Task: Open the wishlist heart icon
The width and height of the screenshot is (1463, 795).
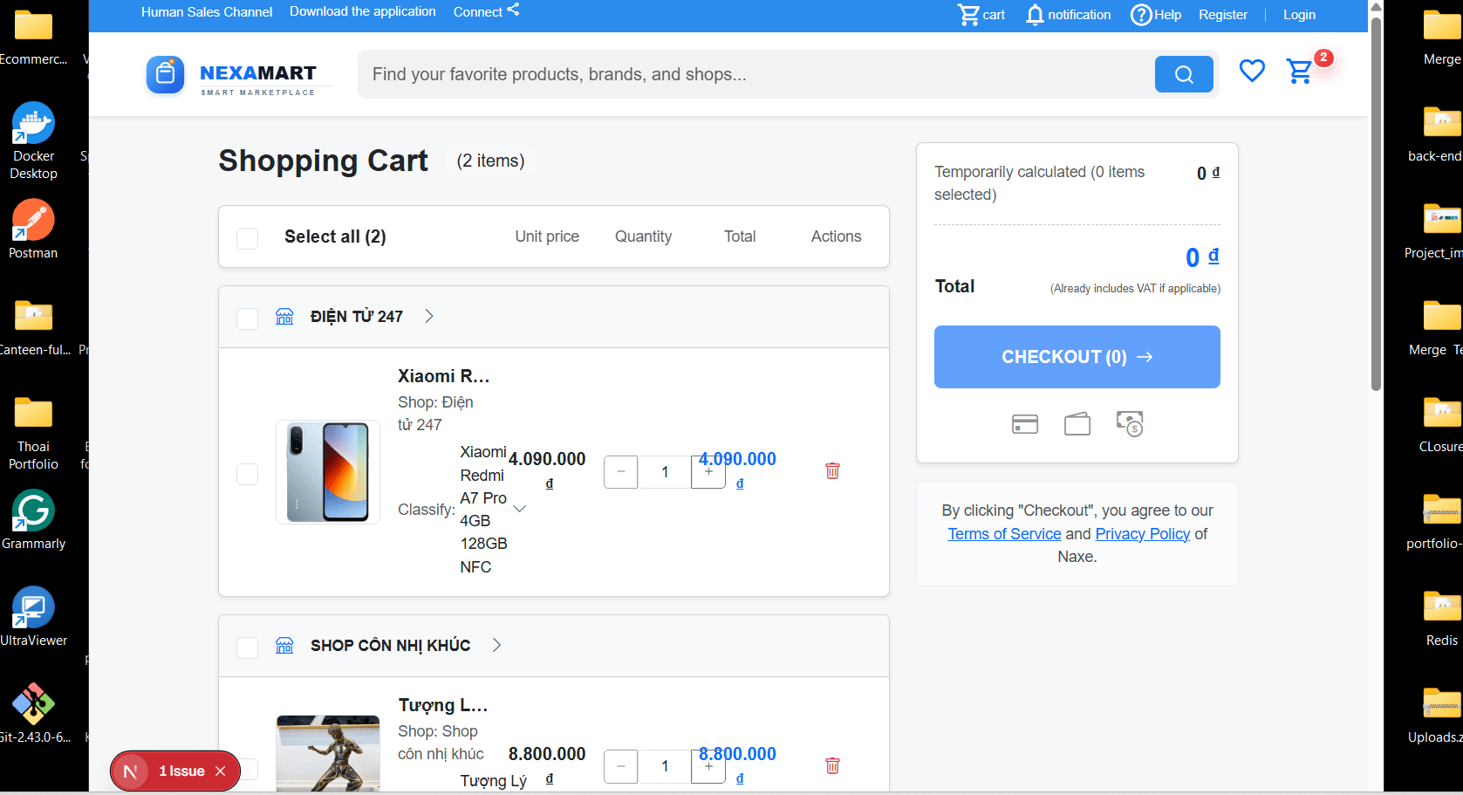Action: point(1252,71)
